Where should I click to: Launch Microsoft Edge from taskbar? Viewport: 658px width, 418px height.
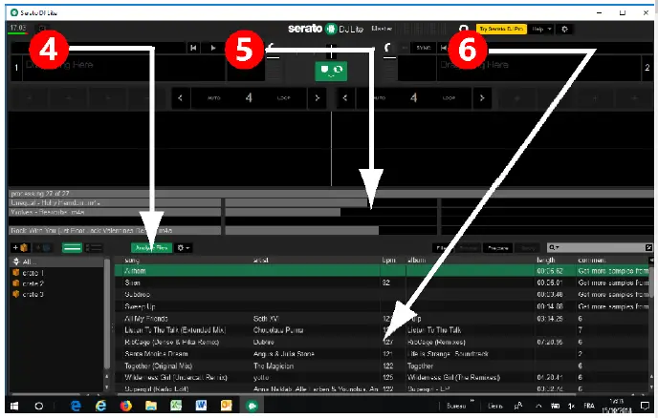(76, 406)
